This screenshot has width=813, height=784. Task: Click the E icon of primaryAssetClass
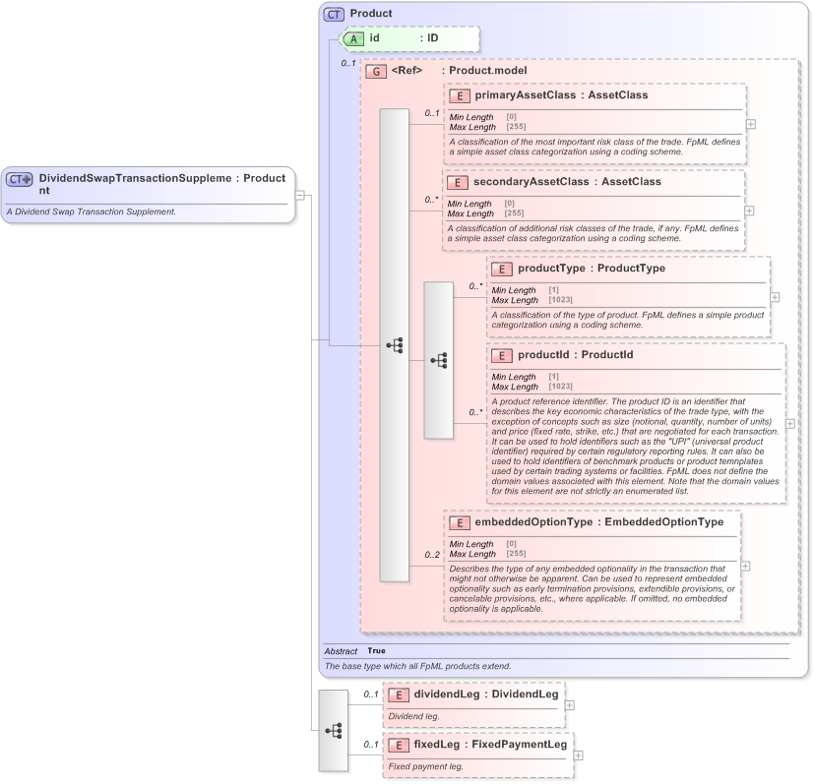pyautogui.click(x=460, y=95)
